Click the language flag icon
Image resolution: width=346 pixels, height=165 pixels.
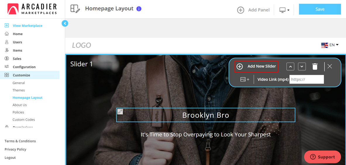click(325, 45)
